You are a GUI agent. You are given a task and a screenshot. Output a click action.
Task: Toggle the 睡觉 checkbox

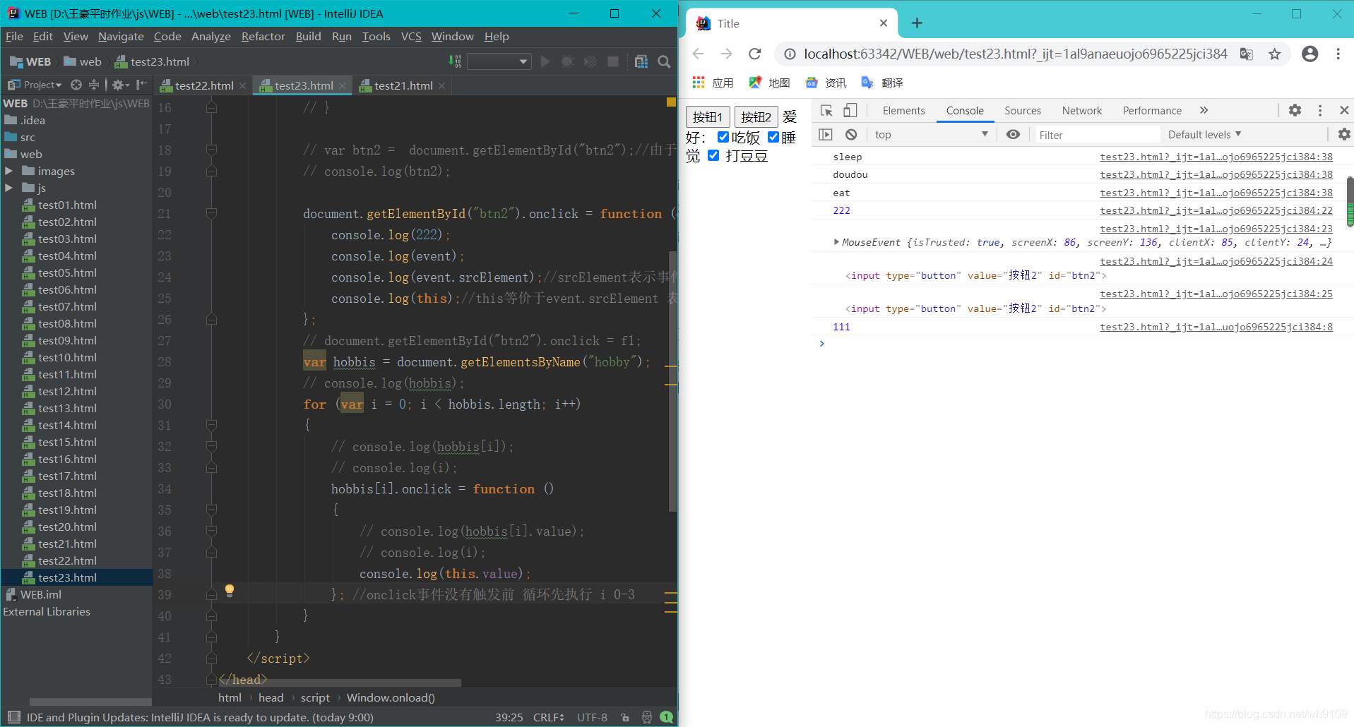click(x=773, y=137)
